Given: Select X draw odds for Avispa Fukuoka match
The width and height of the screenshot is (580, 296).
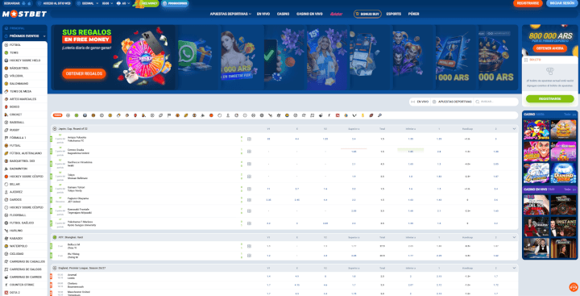Looking at the screenshot, I should tap(297, 140).
